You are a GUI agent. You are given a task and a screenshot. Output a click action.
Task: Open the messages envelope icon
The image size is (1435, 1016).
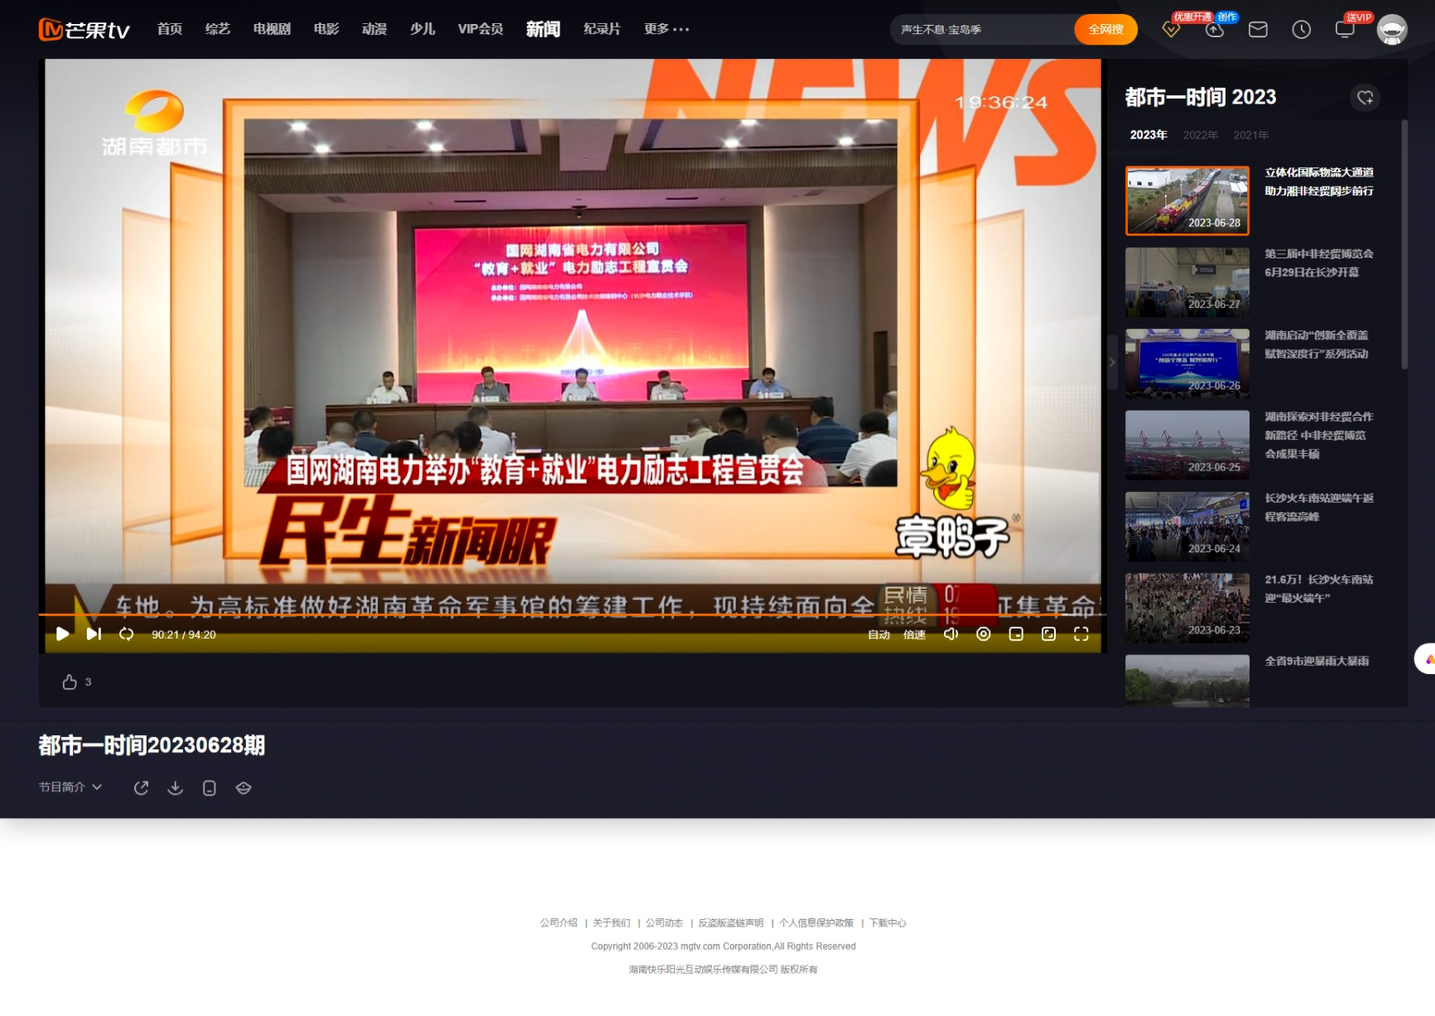tap(1257, 30)
